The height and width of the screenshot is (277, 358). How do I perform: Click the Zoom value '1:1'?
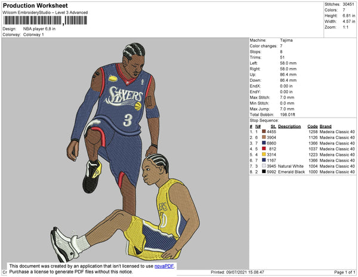click(345, 27)
